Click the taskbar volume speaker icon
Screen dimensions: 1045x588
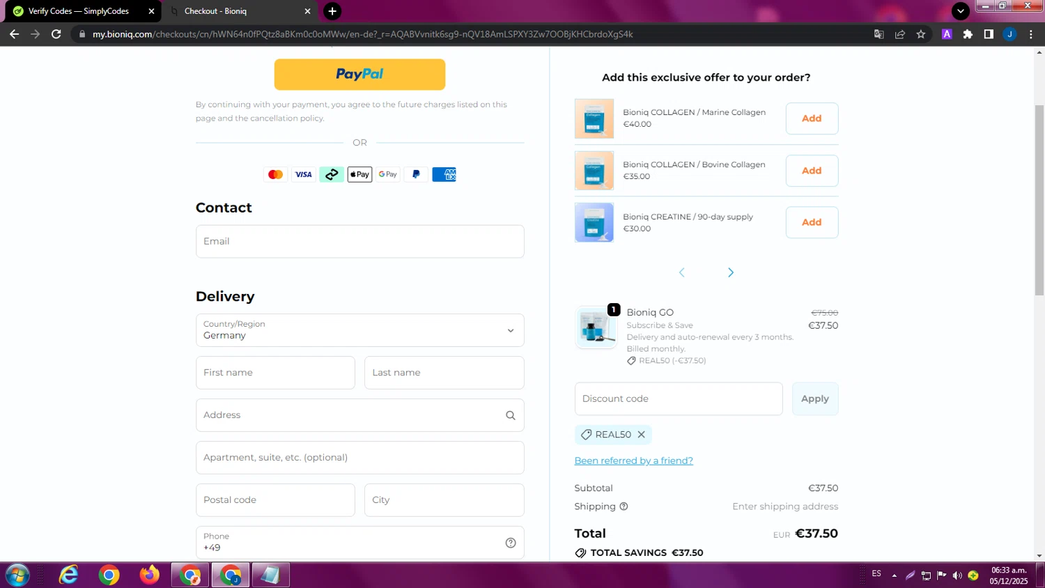tap(957, 575)
